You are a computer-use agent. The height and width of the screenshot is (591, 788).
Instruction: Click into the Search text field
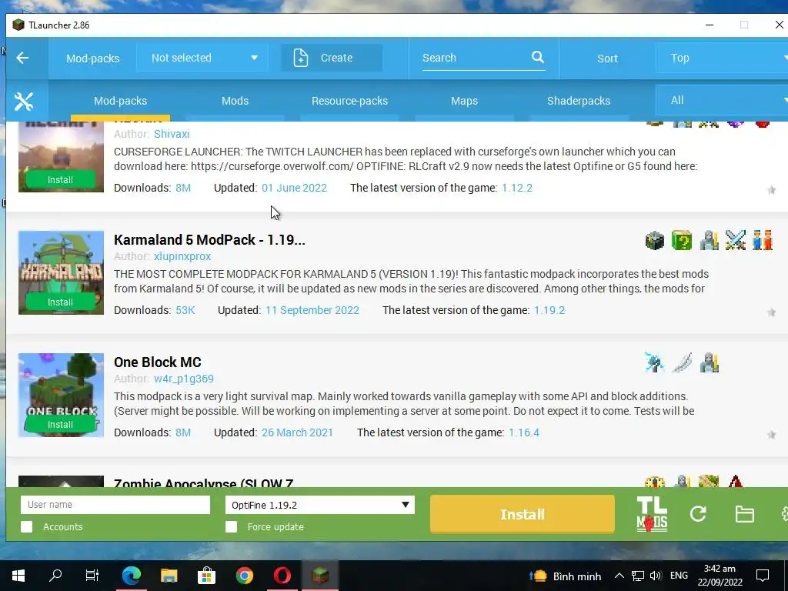(476, 58)
